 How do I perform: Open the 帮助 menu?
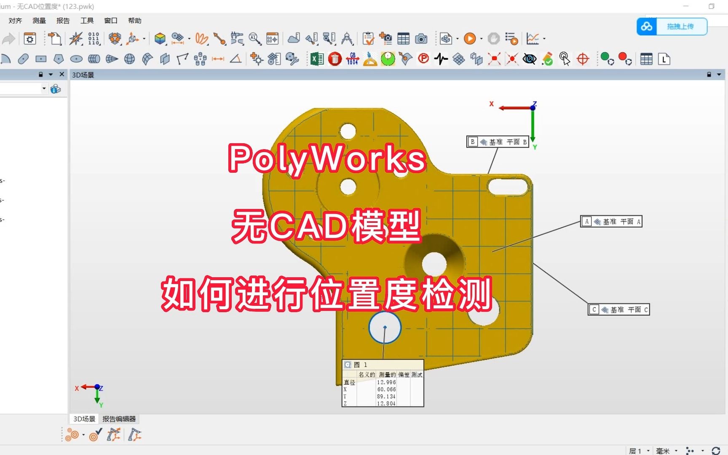pyautogui.click(x=135, y=21)
